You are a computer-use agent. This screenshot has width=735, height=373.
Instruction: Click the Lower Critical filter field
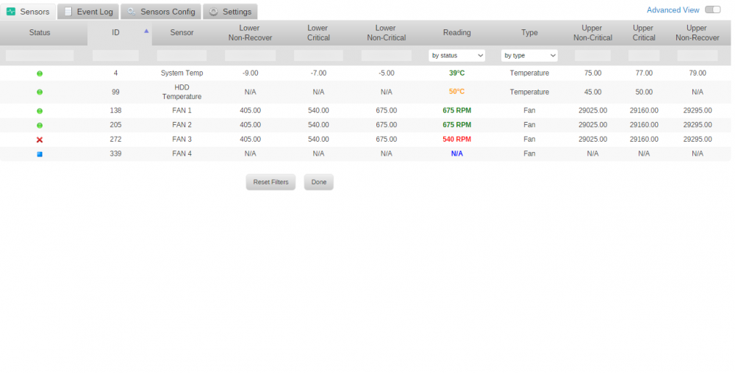318,56
